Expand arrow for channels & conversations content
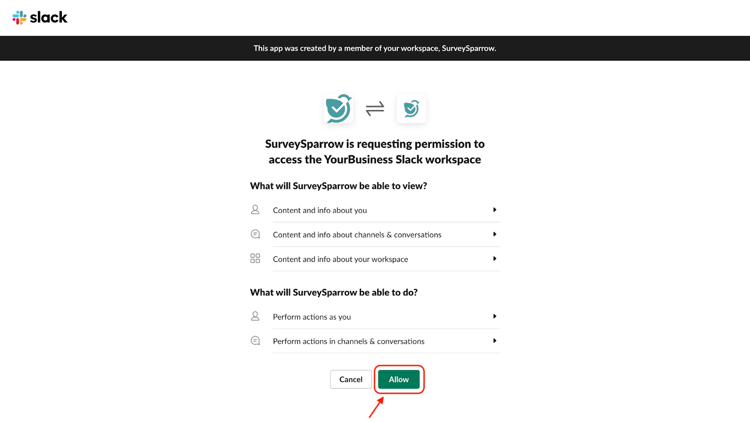Viewport: 750px width, 422px height. pyautogui.click(x=495, y=234)
